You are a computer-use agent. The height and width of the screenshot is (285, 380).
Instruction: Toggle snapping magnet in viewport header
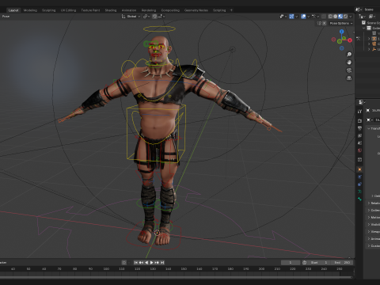155,17
